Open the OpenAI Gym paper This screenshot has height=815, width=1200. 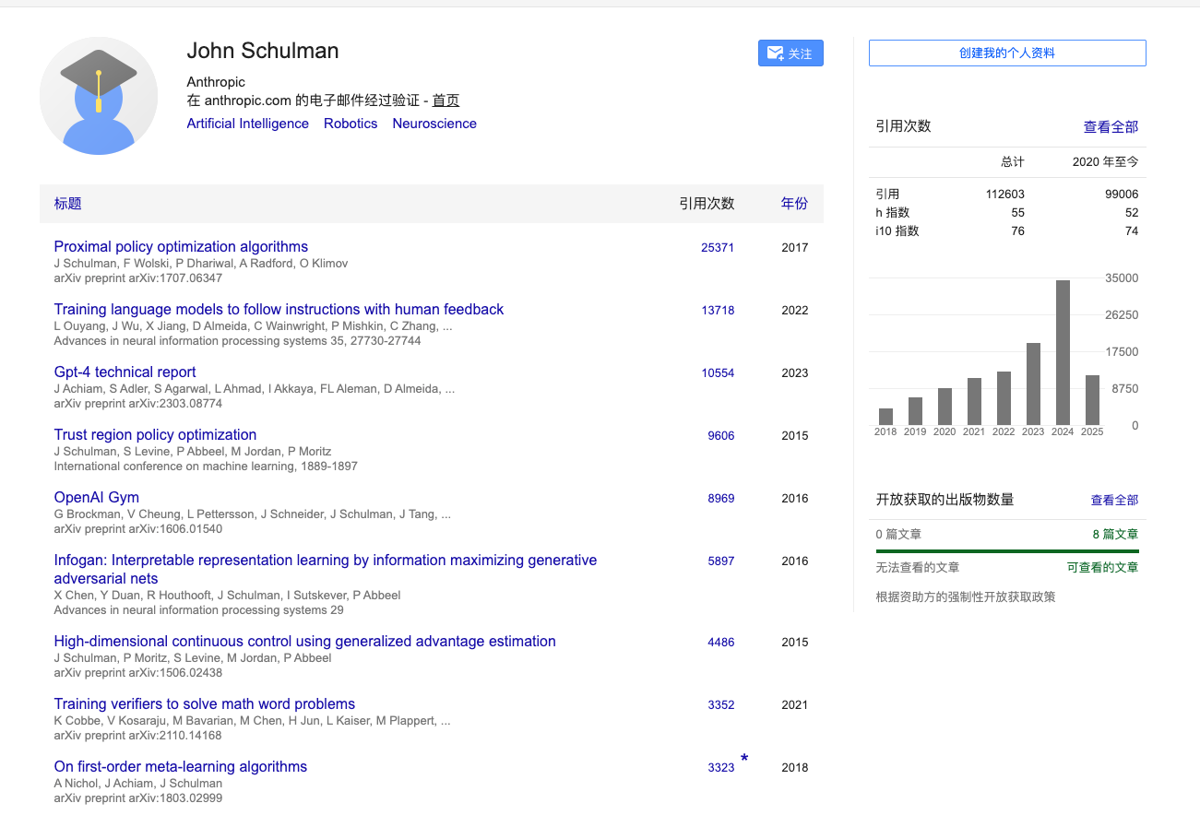click(97, 497)
